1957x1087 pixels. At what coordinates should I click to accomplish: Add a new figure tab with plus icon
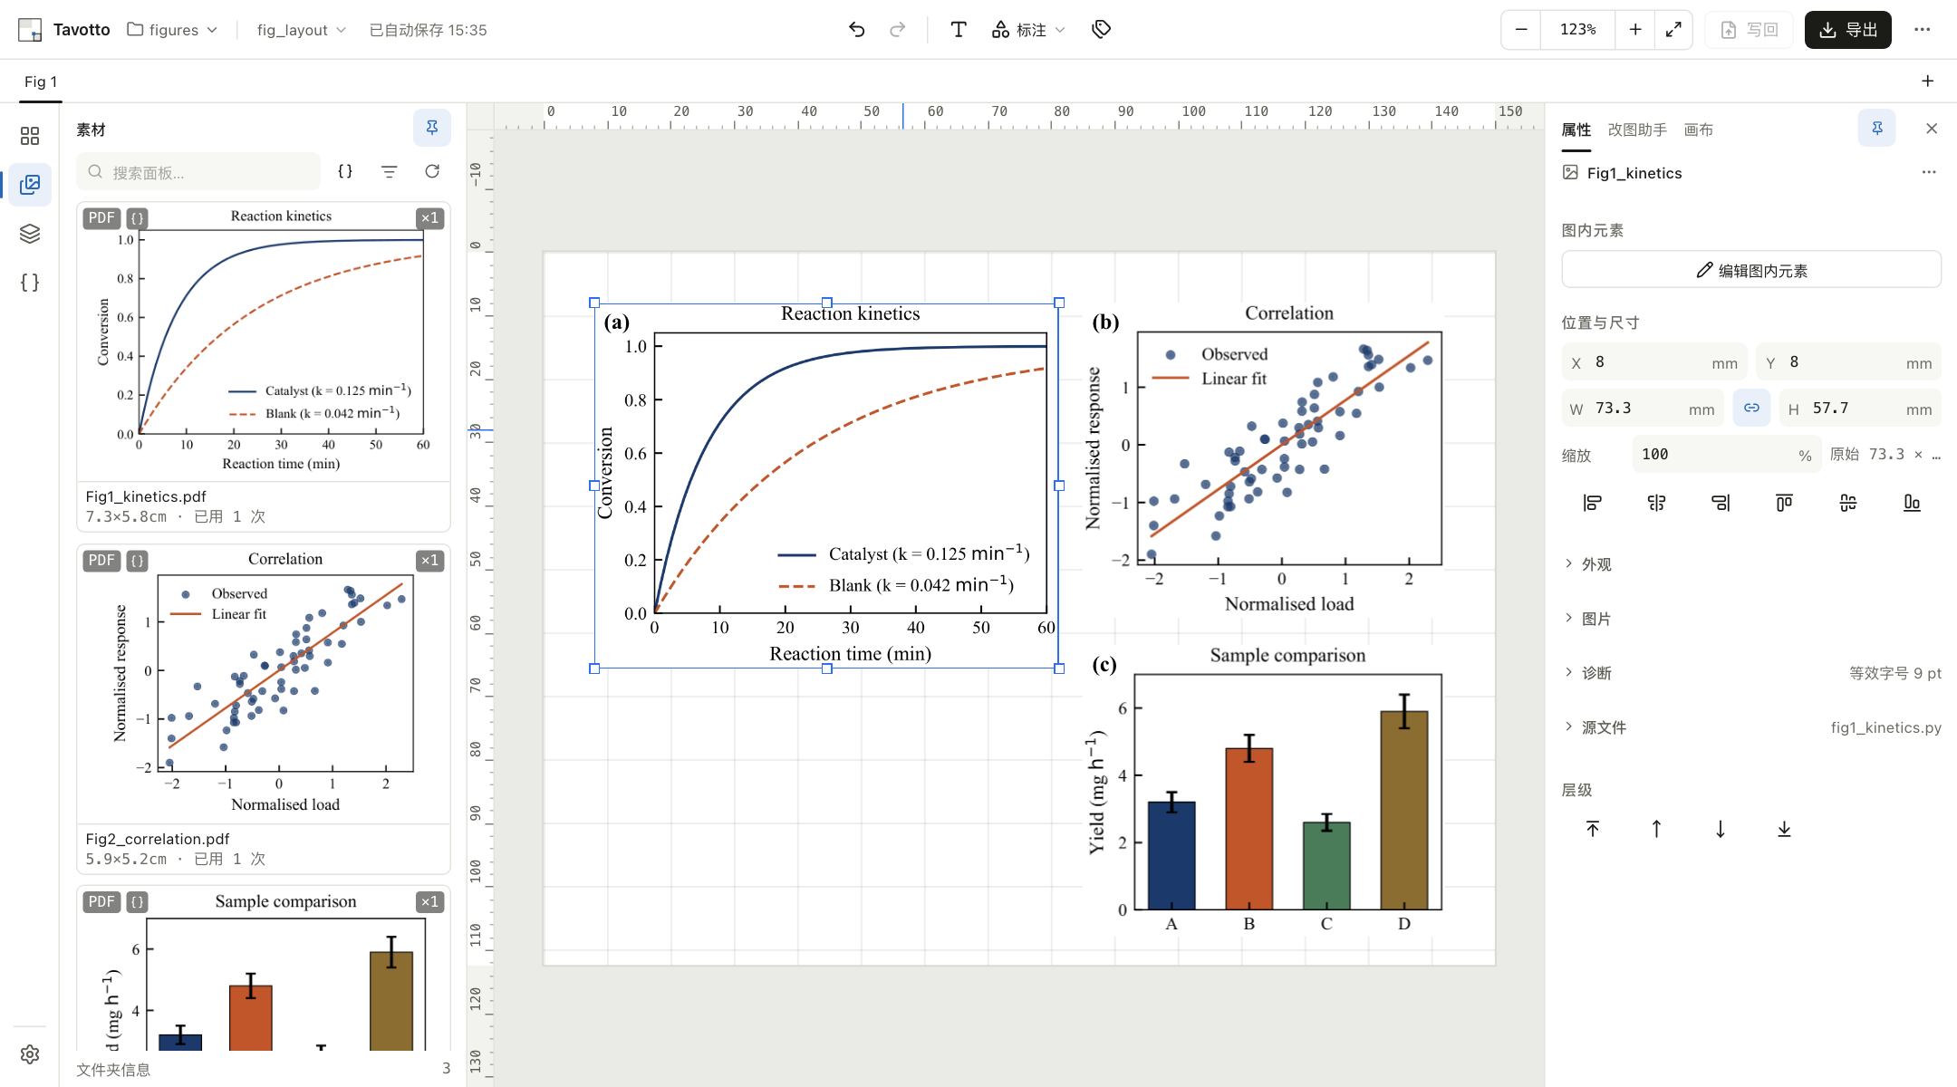pyautogui.click(x=1927, y=82)
